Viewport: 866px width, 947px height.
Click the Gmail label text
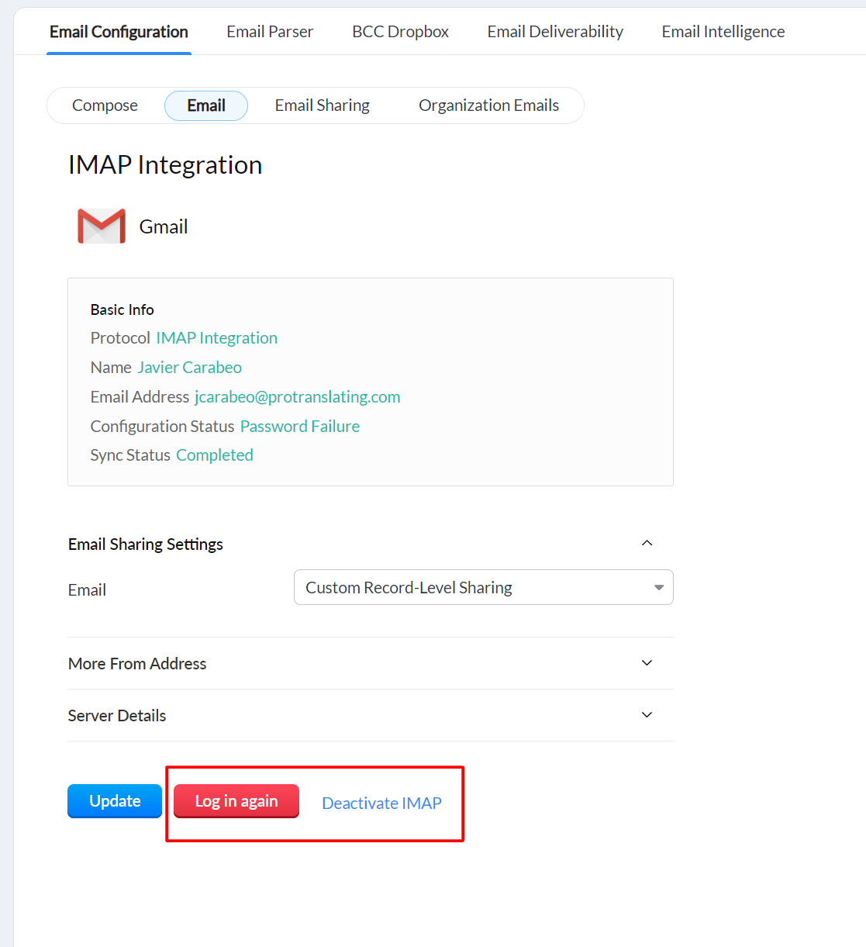coord(164,226)
